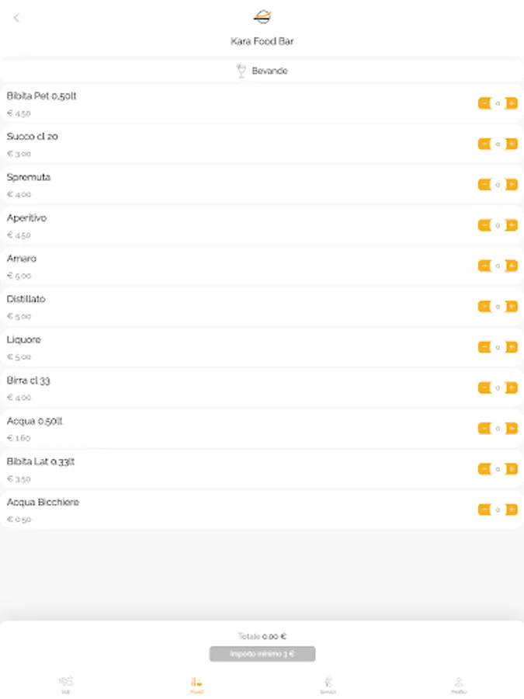Decrease Bibita Lat 0,33lt quantity
Viewport: 524px width, 699px height.
pyautogui.click(x=484, y=469)
